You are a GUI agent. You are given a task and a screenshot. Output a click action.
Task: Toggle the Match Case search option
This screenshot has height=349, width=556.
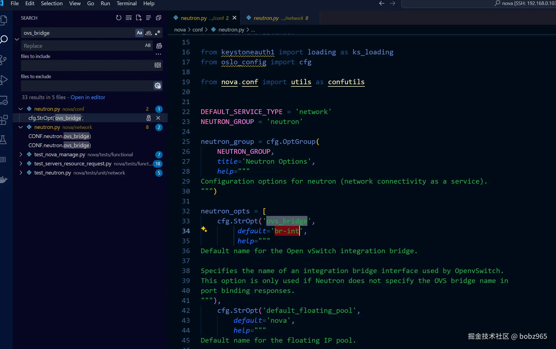[139, 33]
